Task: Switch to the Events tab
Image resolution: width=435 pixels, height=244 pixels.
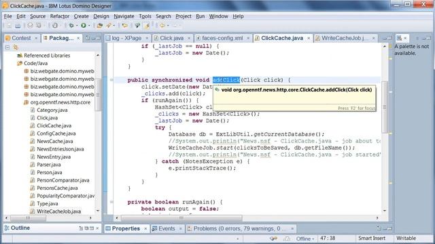Action: [167, 228]
